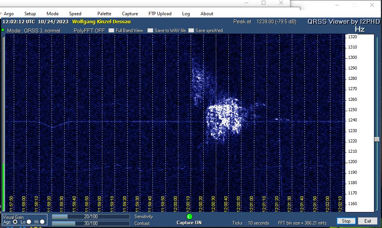Close the Argo window

(281, 3)
